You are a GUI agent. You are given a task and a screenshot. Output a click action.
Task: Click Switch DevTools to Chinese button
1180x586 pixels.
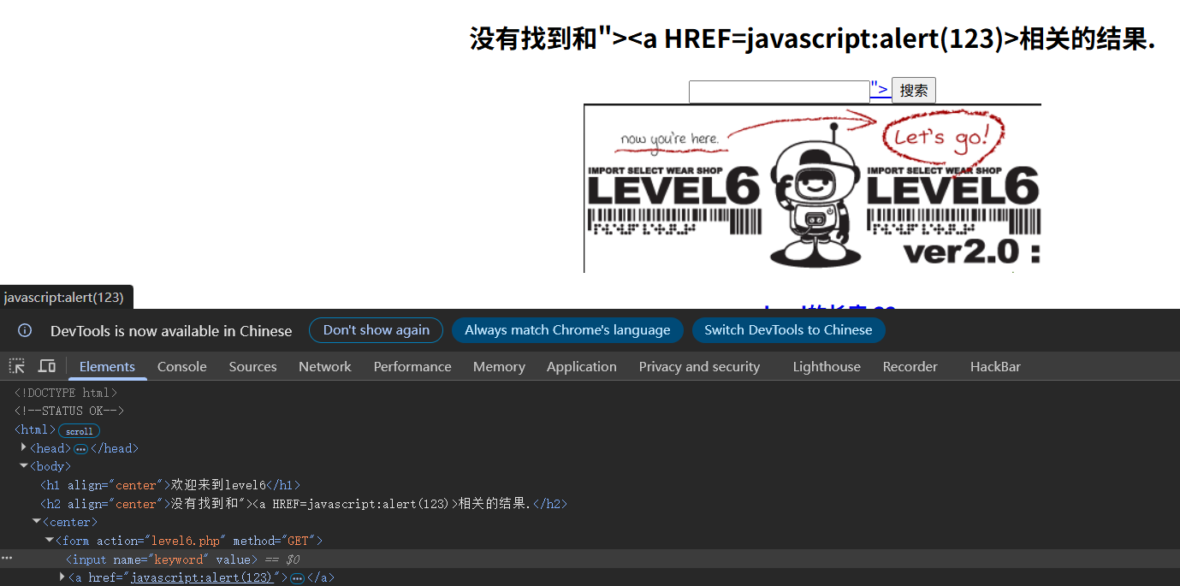point(788,330)
